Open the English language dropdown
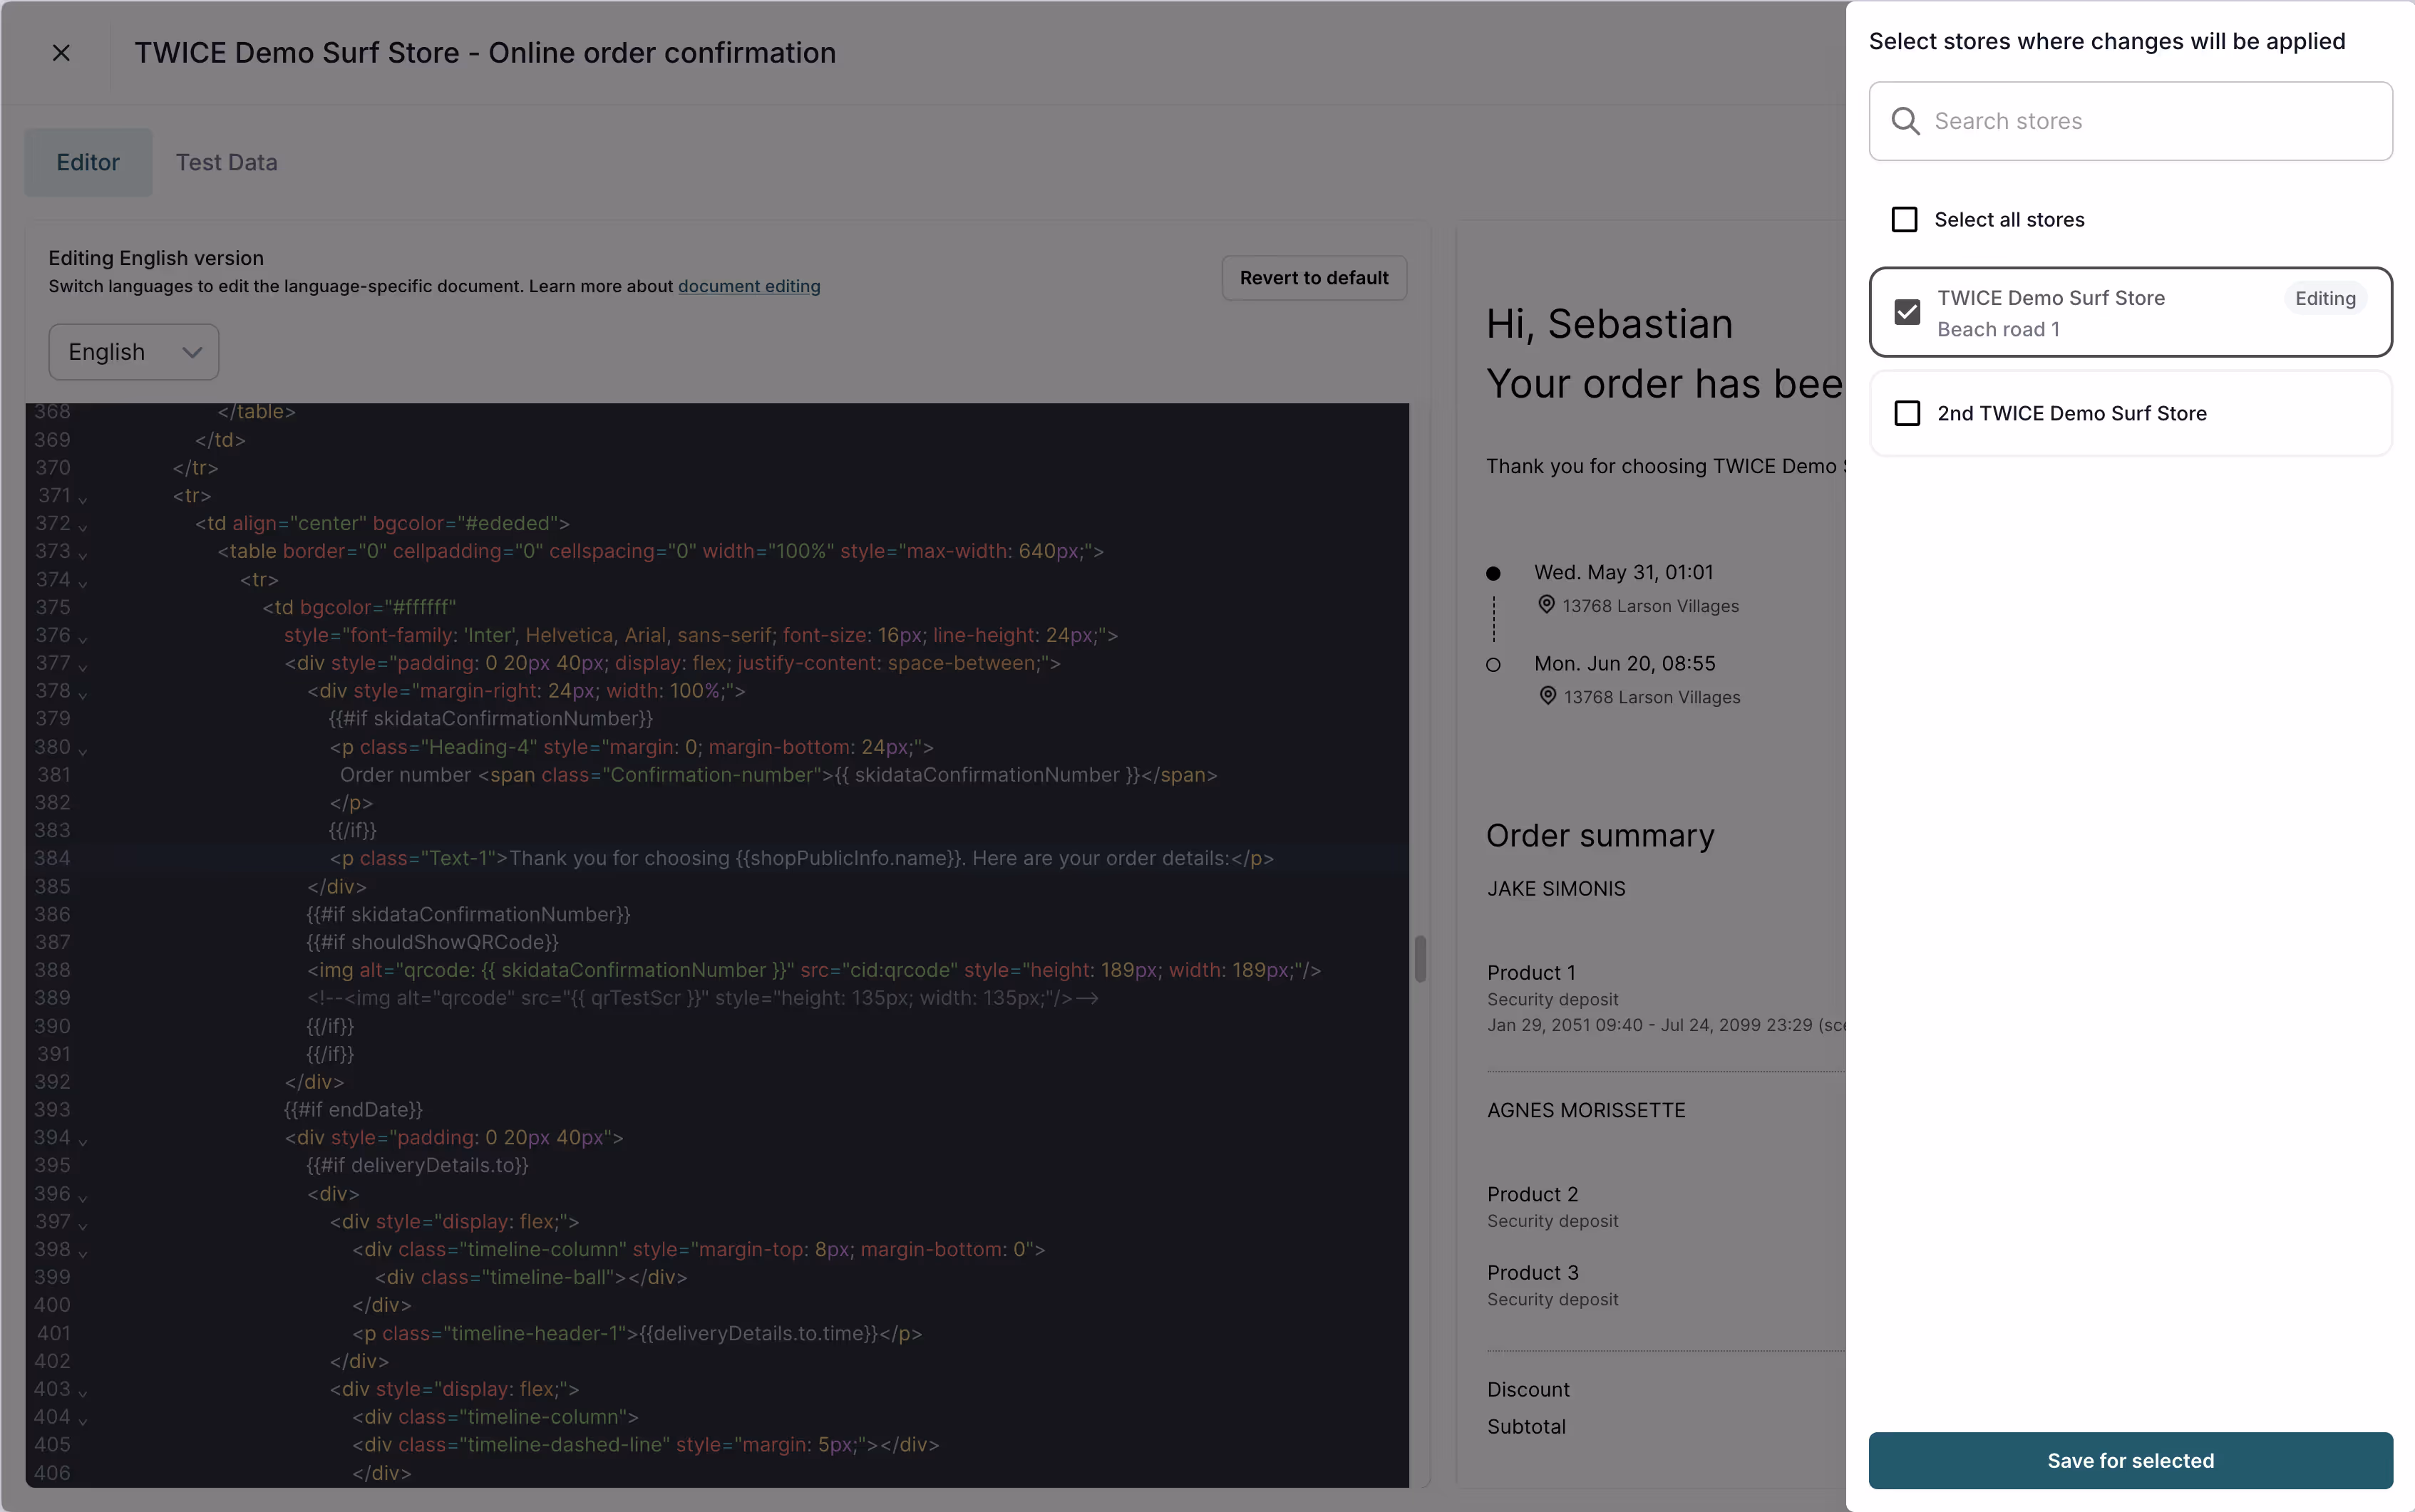Image resolution: width=2415 pixels, height=1512 pixels. (x=134, y=352)
